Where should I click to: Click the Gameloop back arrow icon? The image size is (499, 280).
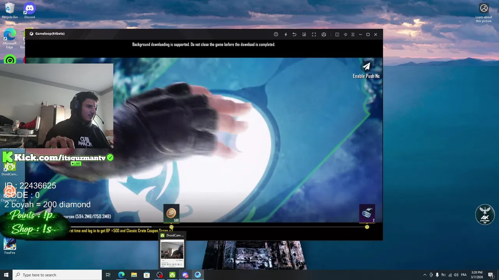point(294,34)
